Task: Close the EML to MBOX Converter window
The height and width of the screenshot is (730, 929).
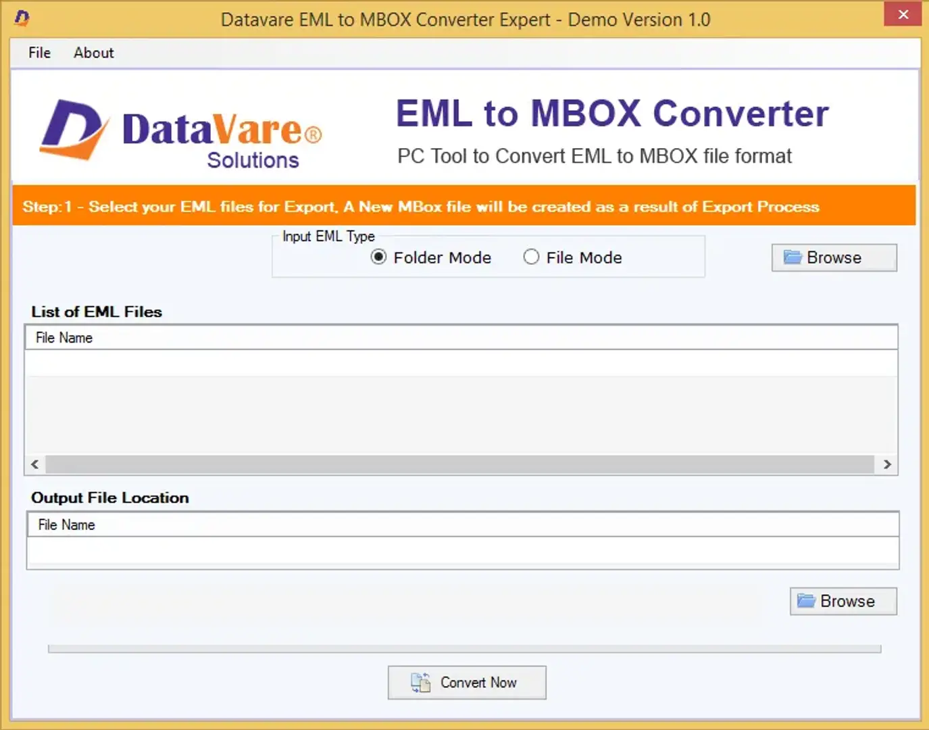Action: tap(903, 14)
